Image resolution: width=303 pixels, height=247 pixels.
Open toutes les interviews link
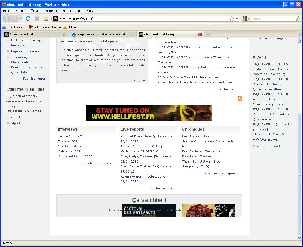click(x=97, y=163)
